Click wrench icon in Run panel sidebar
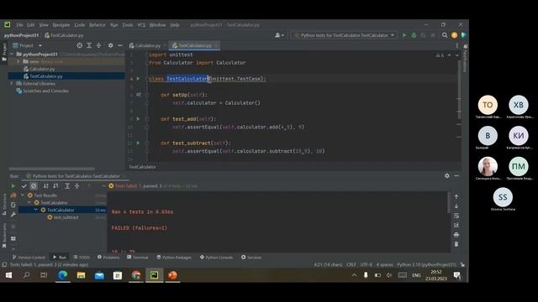 click(x=13, y=215)
